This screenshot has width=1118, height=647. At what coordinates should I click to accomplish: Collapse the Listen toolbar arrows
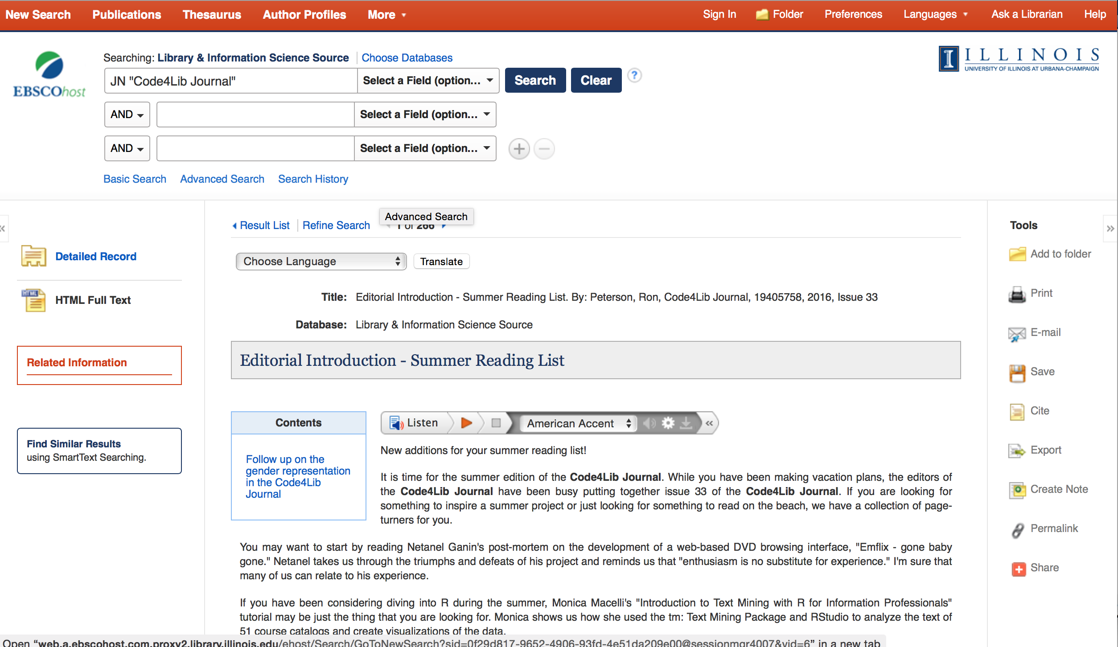point(709,423)
